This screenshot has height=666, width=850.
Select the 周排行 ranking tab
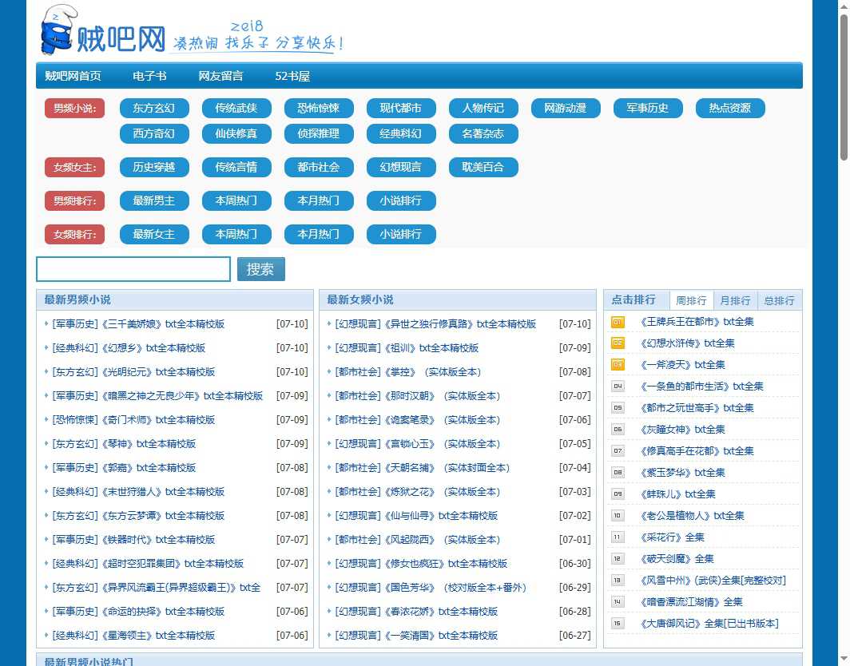(691, 300)
